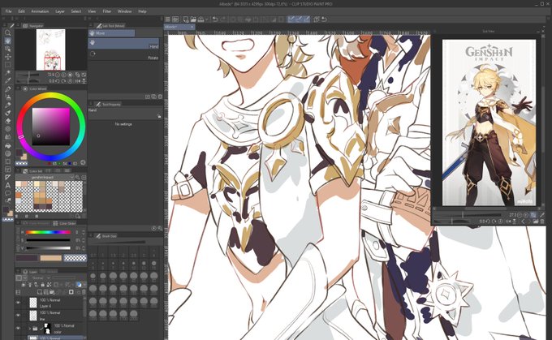The width and height of the screenshot is (552, 340).
Task: Click the Sub View eyedropper icon
Action: click(542, 215)
